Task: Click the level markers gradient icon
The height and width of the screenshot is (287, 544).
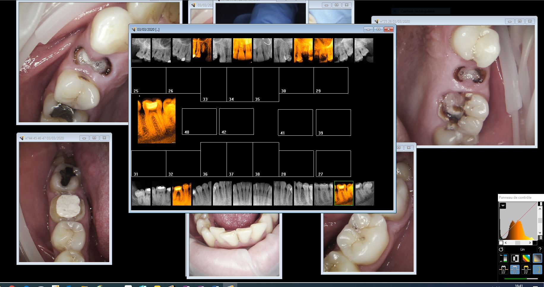Action: point(503,258)
